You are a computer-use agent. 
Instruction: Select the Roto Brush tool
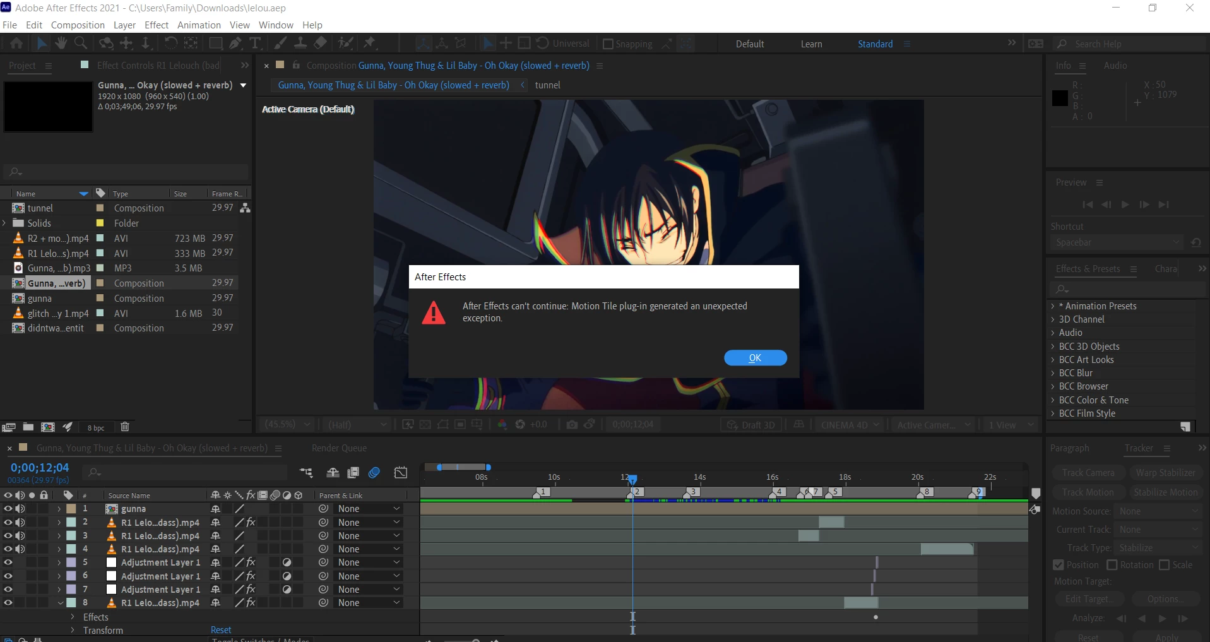coord(345,44)
